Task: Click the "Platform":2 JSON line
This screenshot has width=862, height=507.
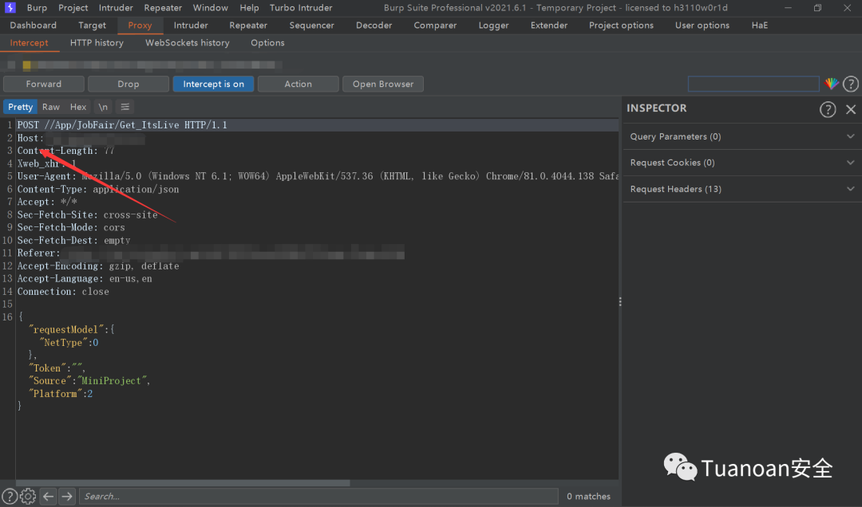Action: coord(61,394)
